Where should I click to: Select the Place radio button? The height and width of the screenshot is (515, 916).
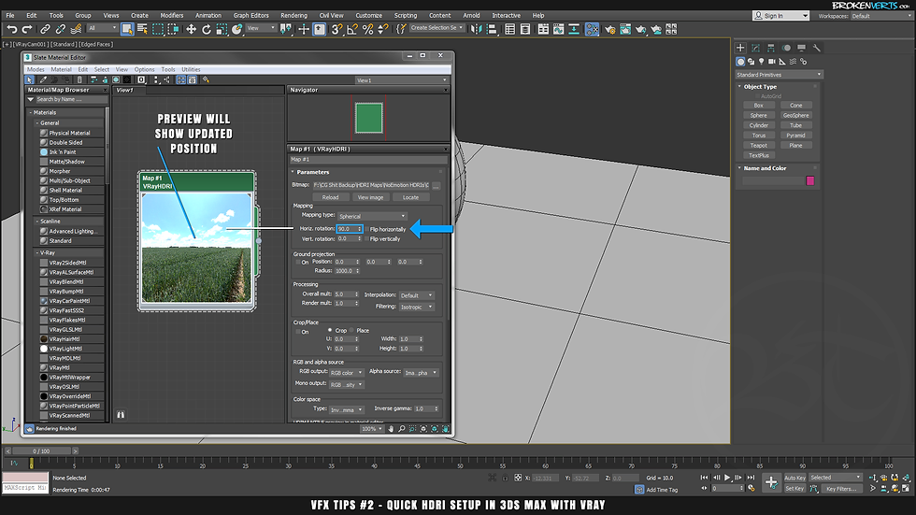tap(351, 330)
